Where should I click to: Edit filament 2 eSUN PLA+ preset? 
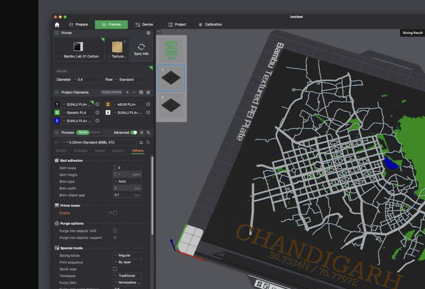(x=148, y=105)
